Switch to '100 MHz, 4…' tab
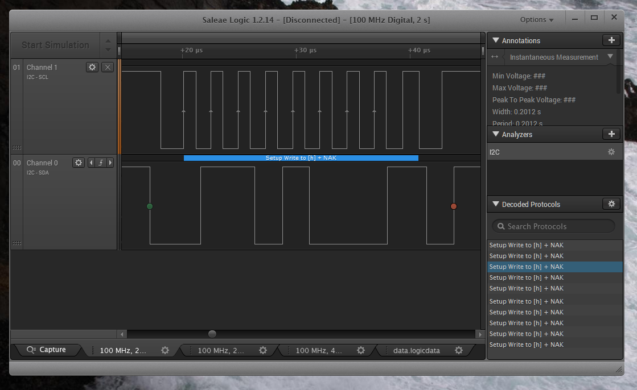This screenshot has width=637, height=390. coord(319,350)
